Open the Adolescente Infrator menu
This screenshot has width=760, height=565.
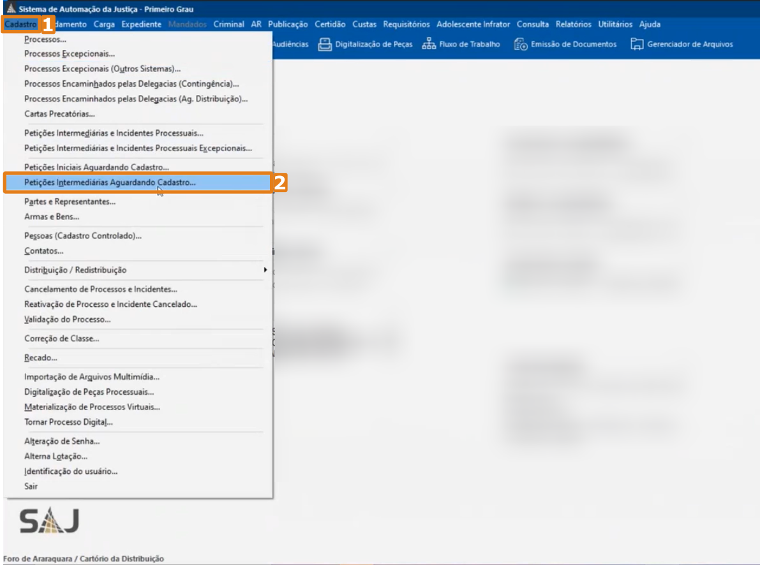(x=473, y=24)
